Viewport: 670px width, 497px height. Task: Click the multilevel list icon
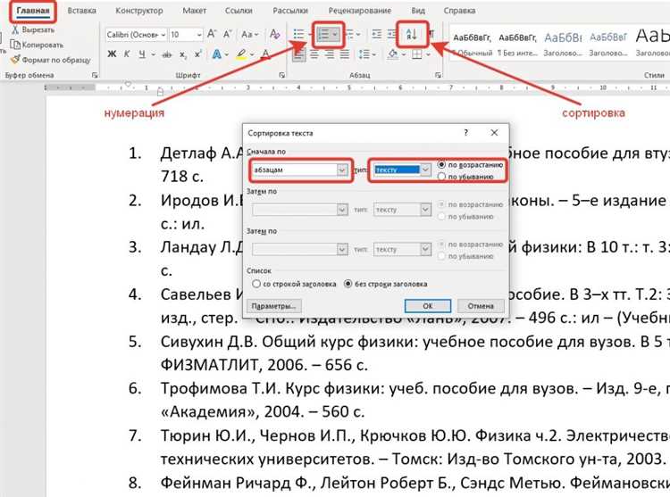[350, 34]
